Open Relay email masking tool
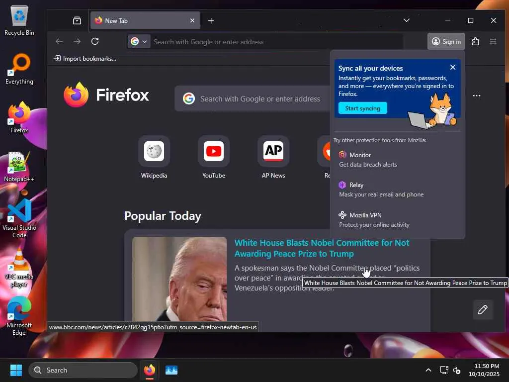The image size is (509, 382). coord(398,190)
